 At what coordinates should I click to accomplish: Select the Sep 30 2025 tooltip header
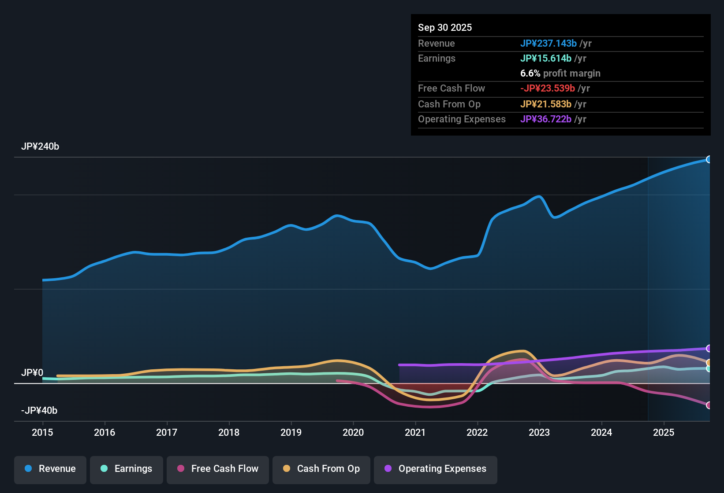tap(445, 27)
